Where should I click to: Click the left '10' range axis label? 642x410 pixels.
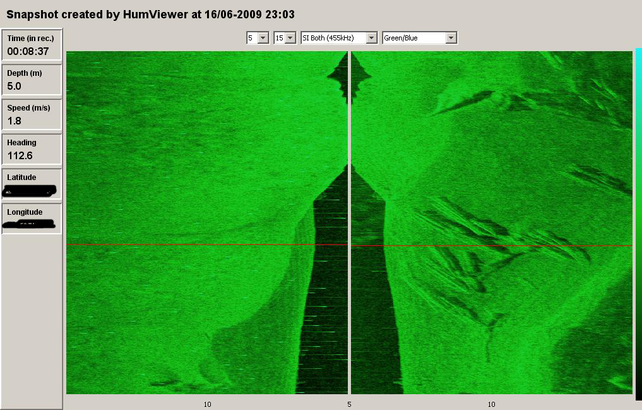point(207,404)
